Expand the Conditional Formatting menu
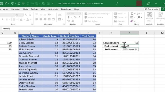 pyautogui.click(x=97, y=14)
